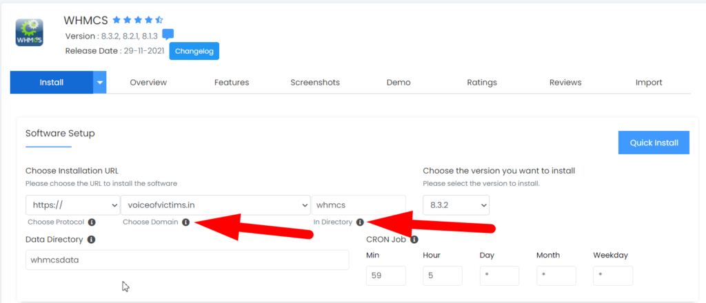Click the Version 8.3.2, 8.2.1, 8.1.3 text
Image resolution: width=706 pixels, height=303 pixels.
(x=112, y=36)
